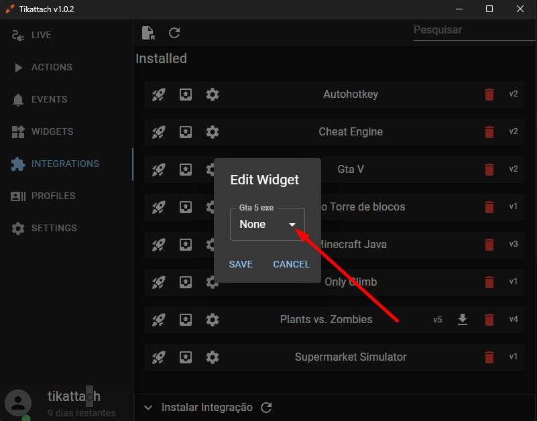Image resolution: width=537 pixels, height=421 pixels.
Task: Click the upload icon for Cheat Engine
Action: pos(186,132)
